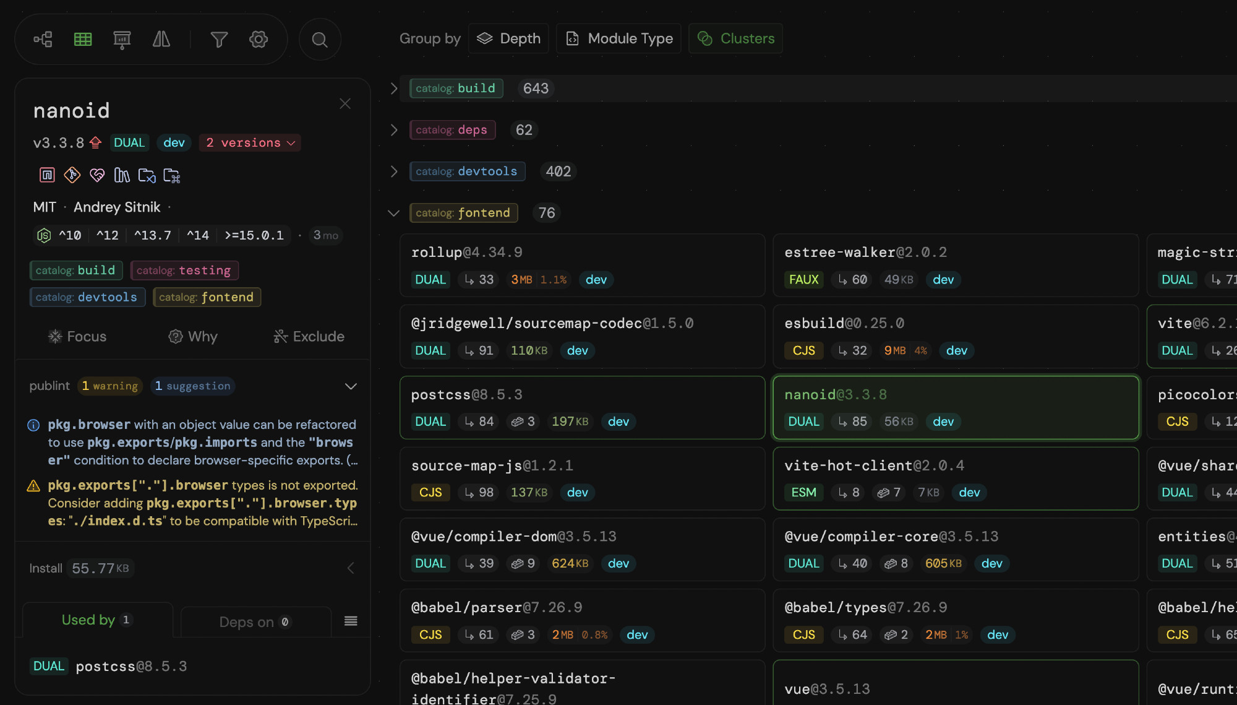
Task: Switch to the Deps on tab
Action: click(x=255, y=622)
